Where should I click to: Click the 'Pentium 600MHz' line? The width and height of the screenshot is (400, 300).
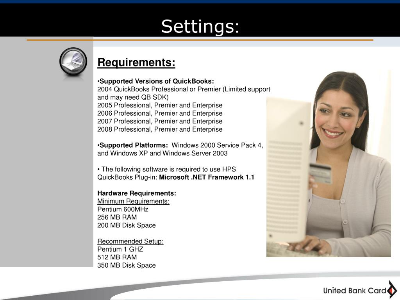tap(123, 209)
